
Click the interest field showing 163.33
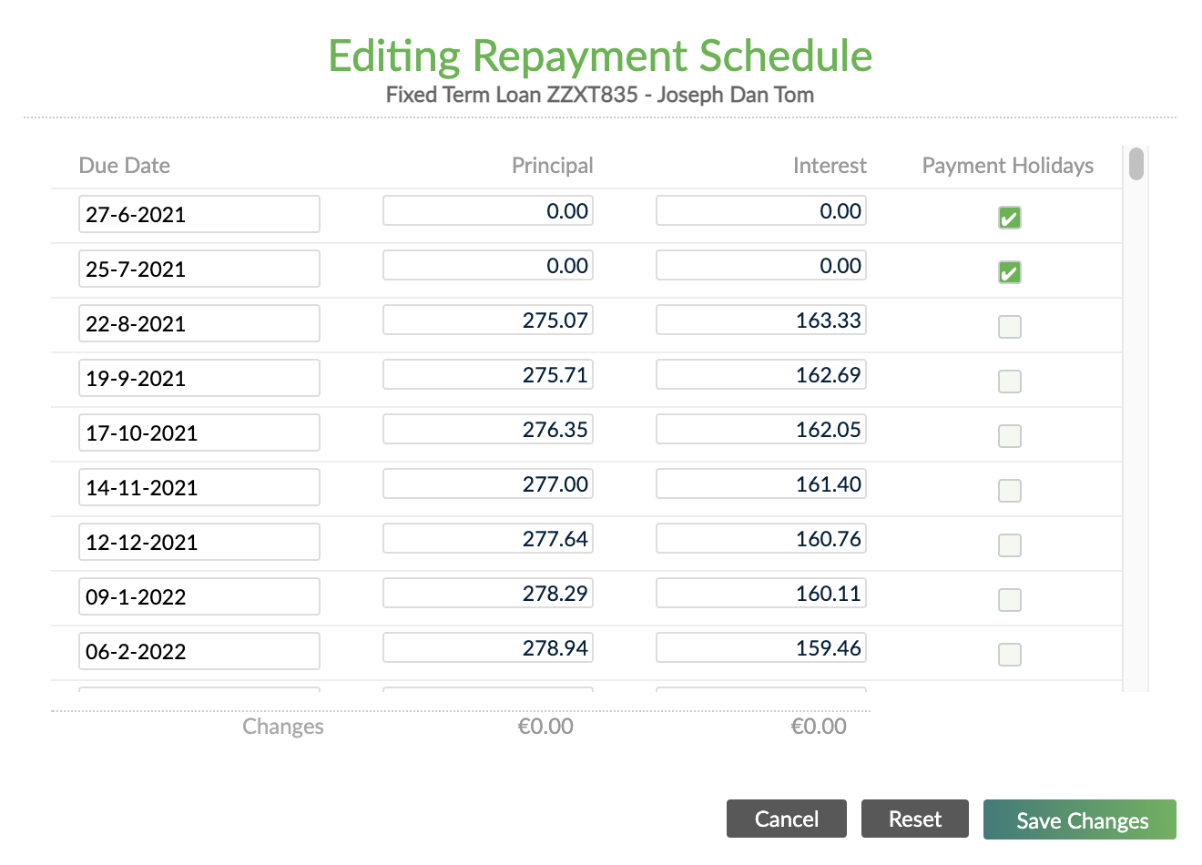[x=760, y=320]
